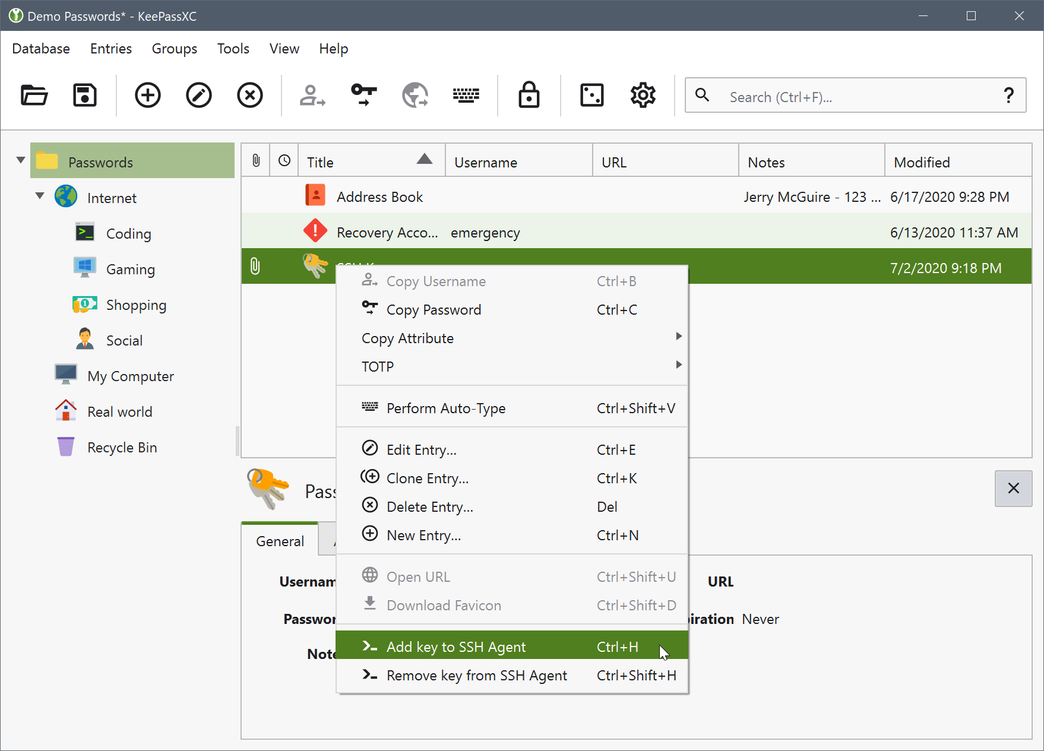
Task: Close the entry preview panel
Action: coord(1013,488)
